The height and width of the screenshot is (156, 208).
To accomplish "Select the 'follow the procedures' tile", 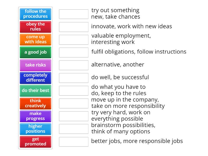I will [35, 14].
